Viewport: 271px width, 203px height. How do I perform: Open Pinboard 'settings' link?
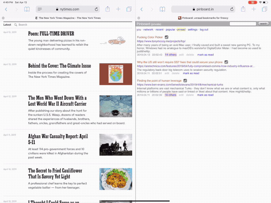[x=192, y=29]
